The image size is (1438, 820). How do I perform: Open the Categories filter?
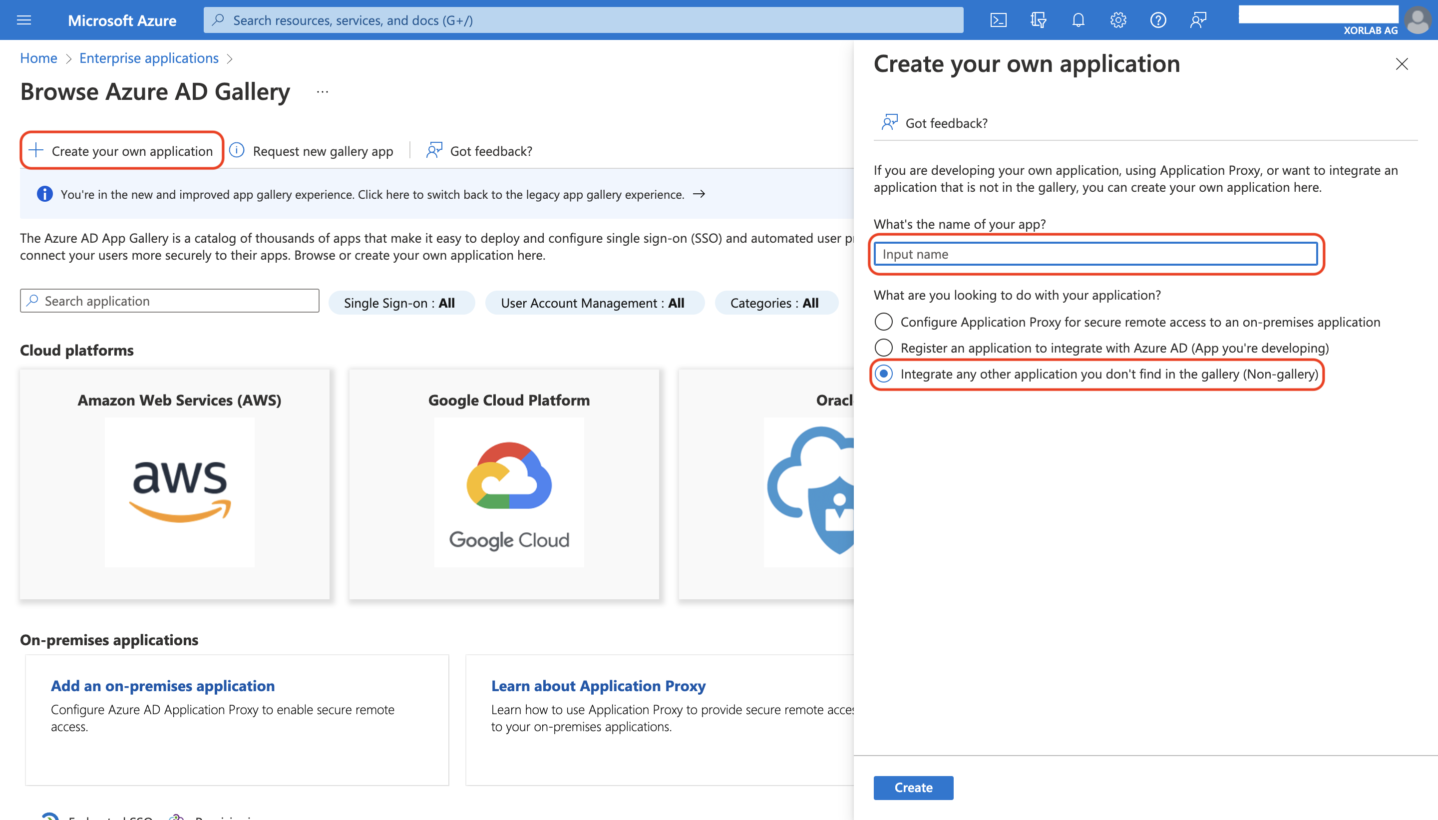776,303
